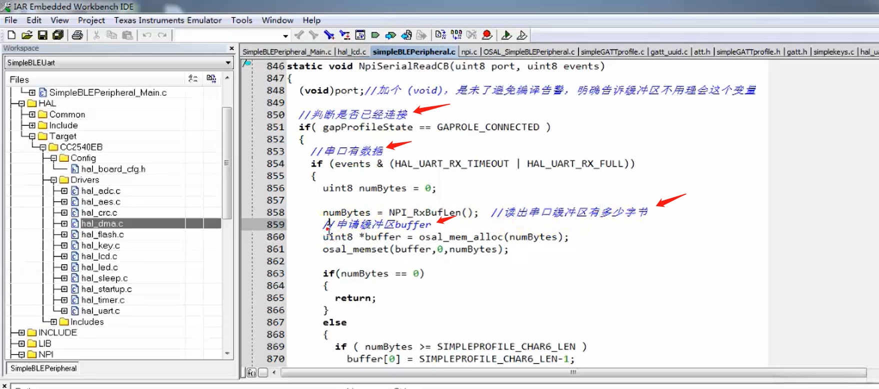
Task: Click 'GAPROLE_CONNECTED' in line 851
Action: click(x=488, y=127)
